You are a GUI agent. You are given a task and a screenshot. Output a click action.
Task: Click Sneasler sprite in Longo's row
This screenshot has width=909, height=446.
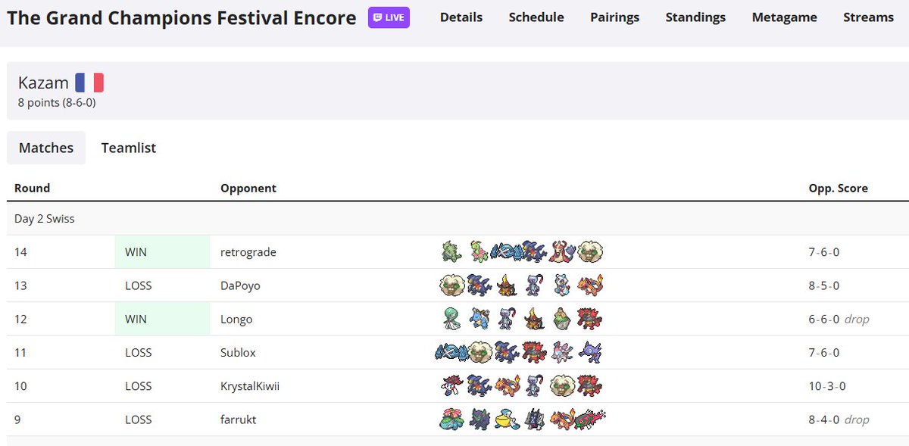pos(507,319)
